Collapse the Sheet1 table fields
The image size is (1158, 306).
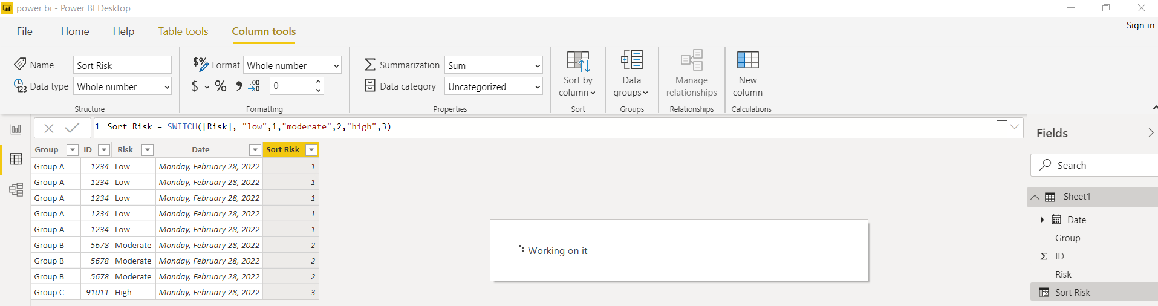point(1035,197)
